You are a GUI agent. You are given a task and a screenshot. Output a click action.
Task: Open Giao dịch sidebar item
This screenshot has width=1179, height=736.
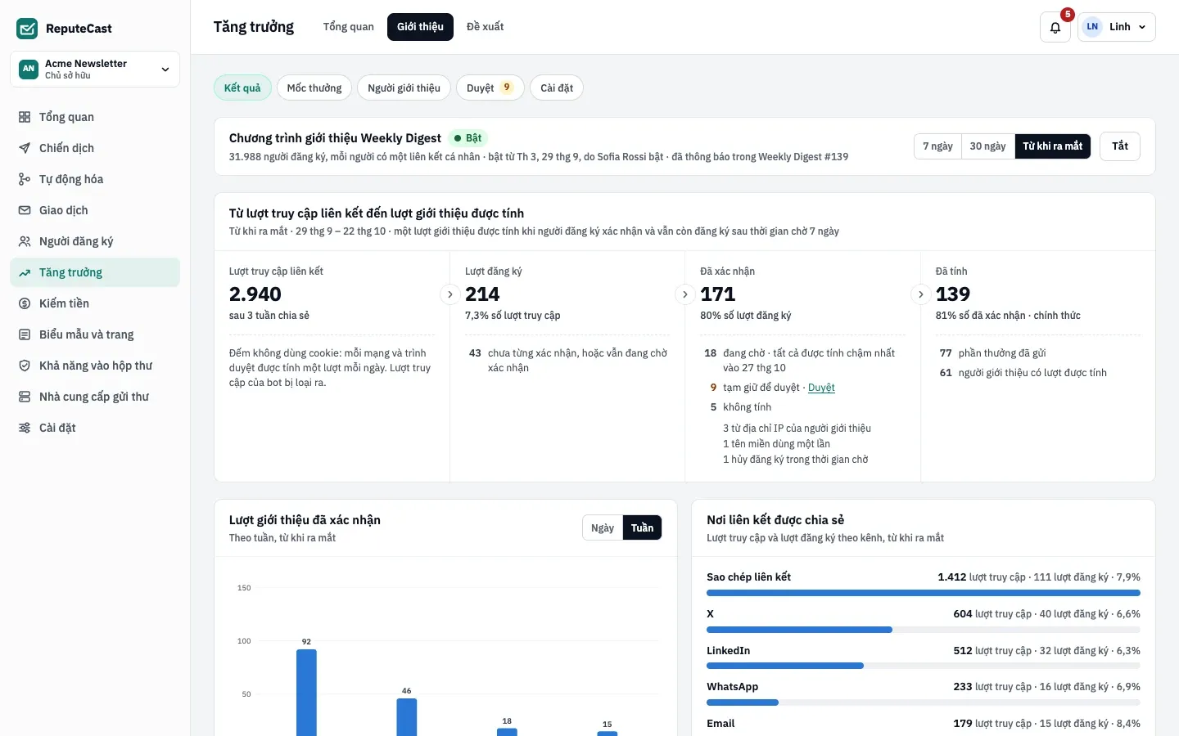coord(95,210)
